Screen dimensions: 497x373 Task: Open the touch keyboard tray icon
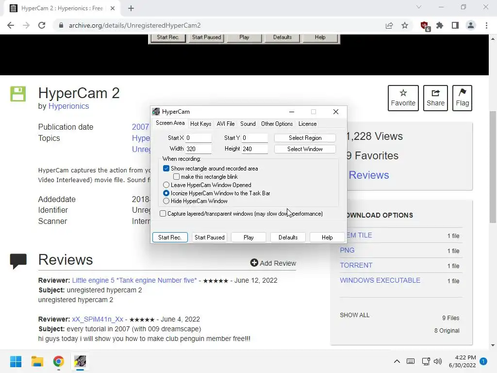pos(411,361)
